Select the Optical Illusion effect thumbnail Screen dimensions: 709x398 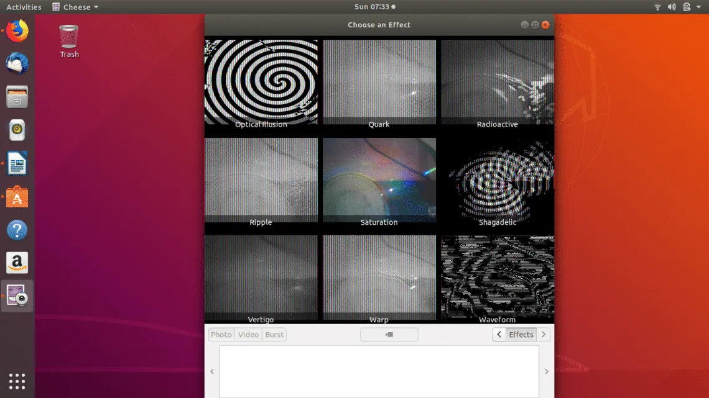[x=261, y=83]
